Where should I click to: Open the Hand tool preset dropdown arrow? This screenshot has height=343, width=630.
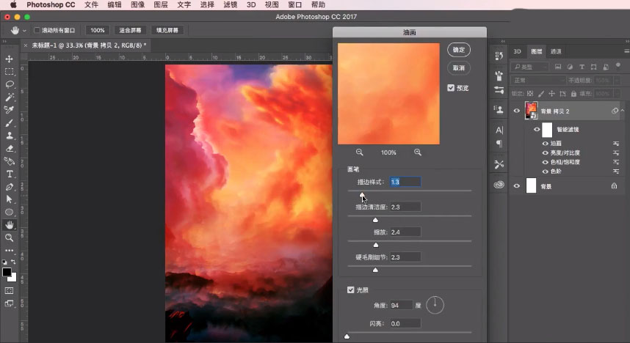[x=24, y=31]
